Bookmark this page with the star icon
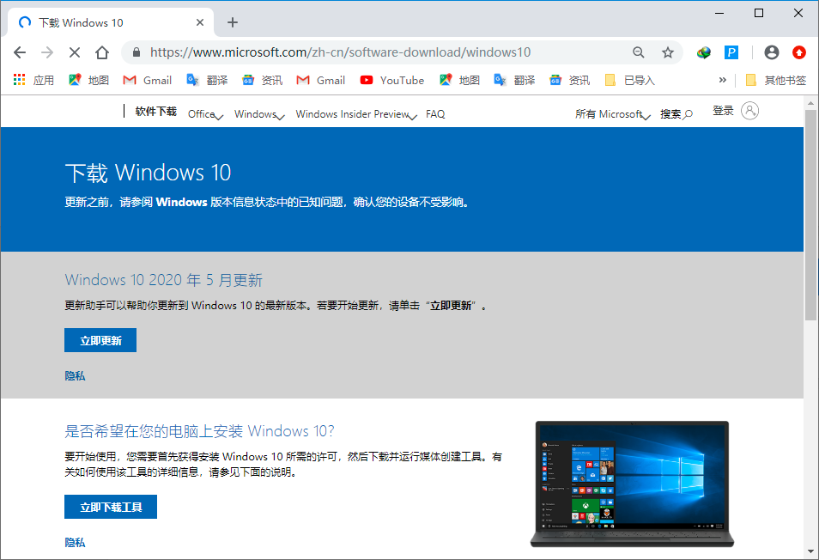The image size is (819, 560). (668, 52)
